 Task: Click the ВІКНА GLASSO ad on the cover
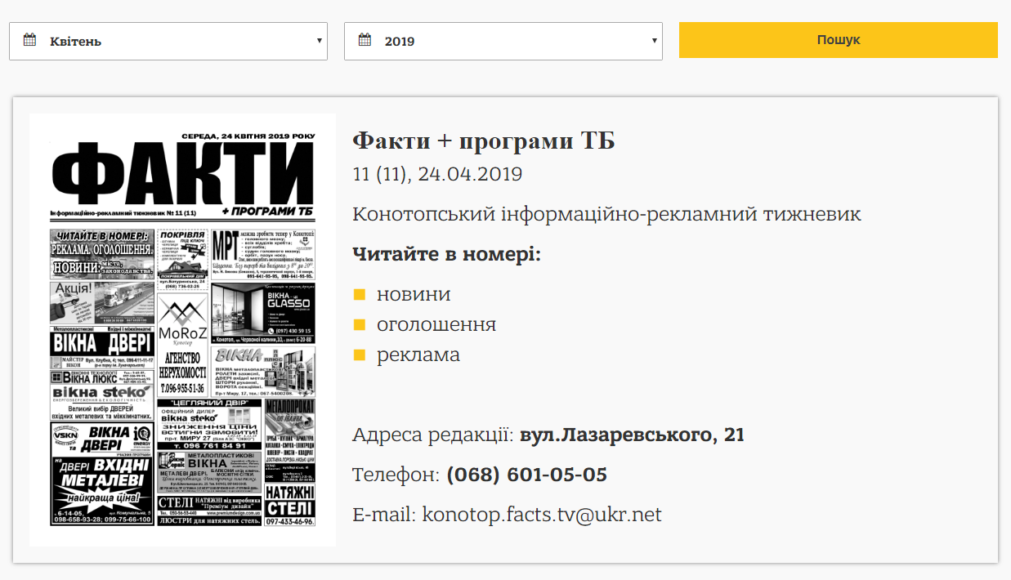point(262,312)
